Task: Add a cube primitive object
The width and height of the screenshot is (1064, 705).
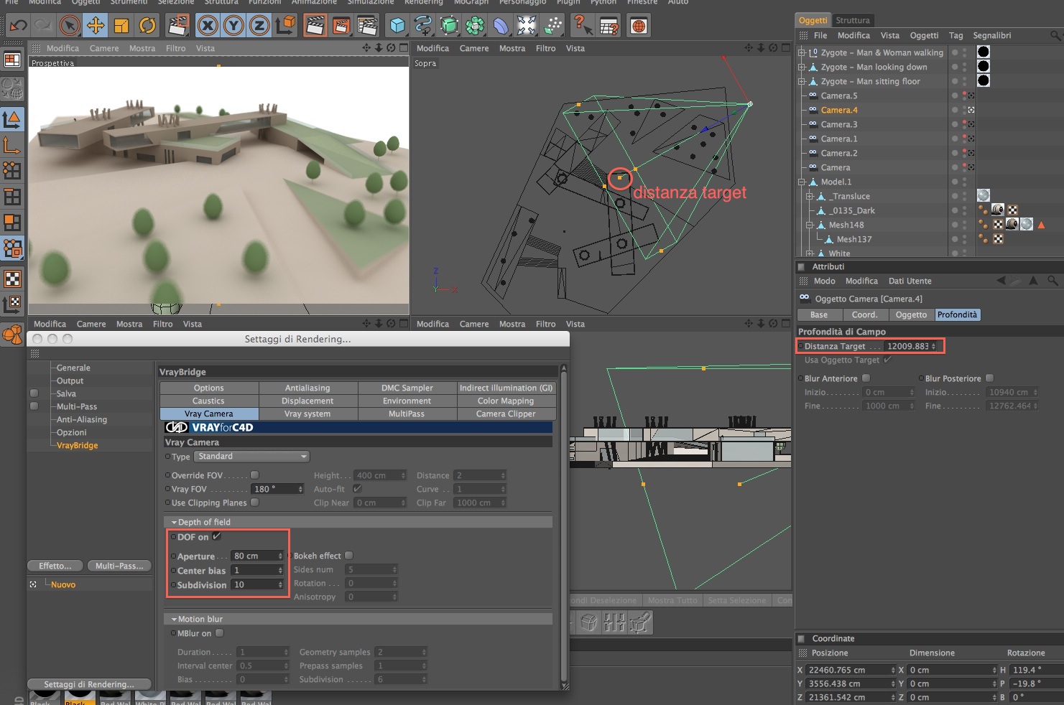Action: click(397, 26)
